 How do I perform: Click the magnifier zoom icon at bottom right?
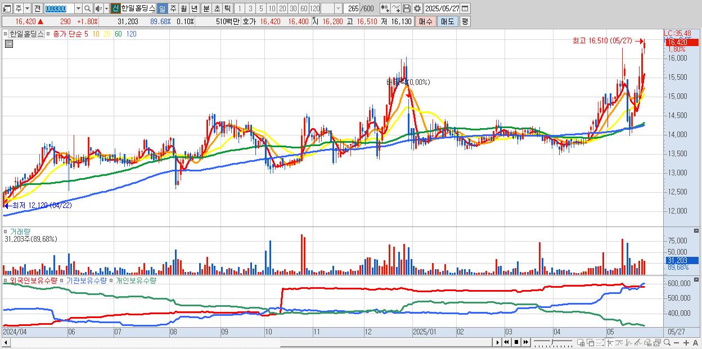667,342
